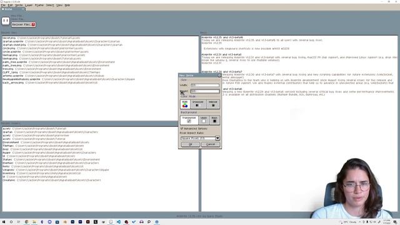Open the Select menu
400x225 pixels.
[x=50, y=5]
